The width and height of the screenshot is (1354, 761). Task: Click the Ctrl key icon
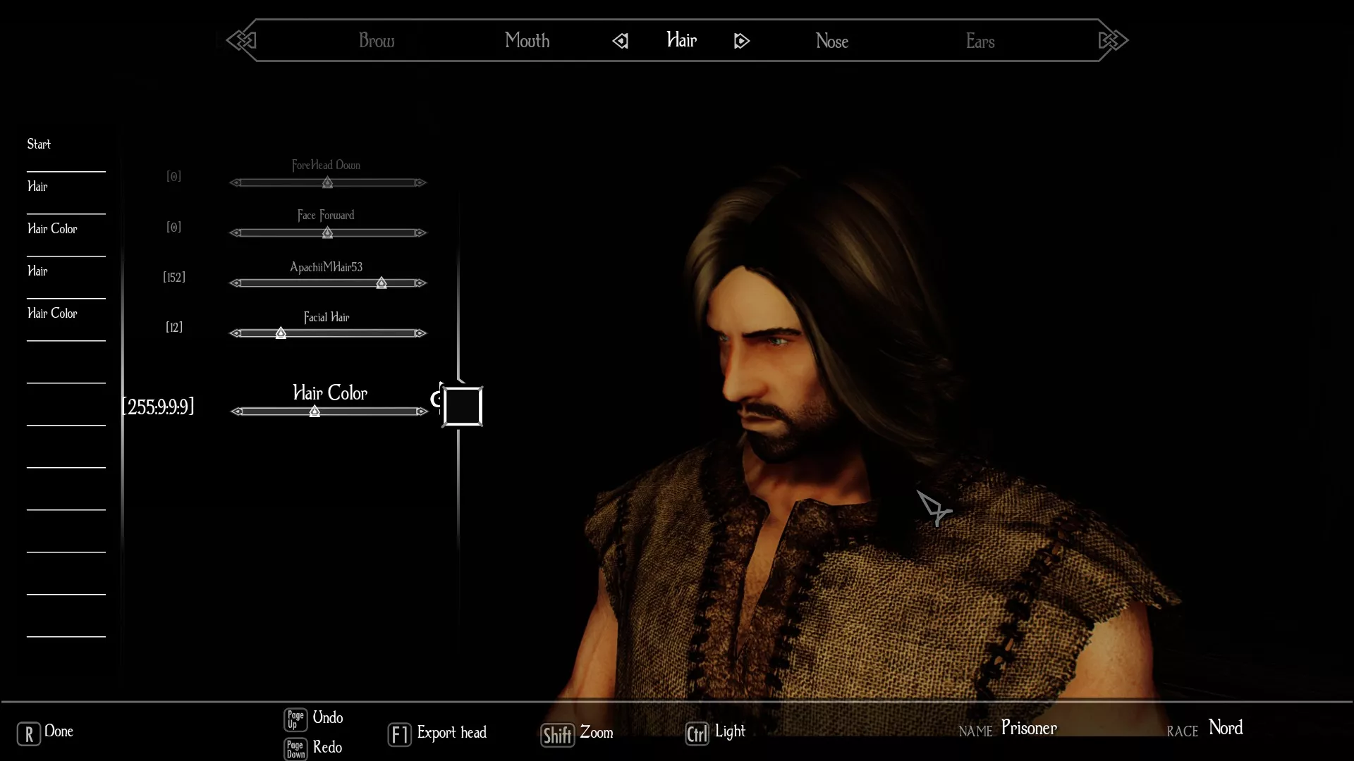pyautogui.click(x=697, y=734)
